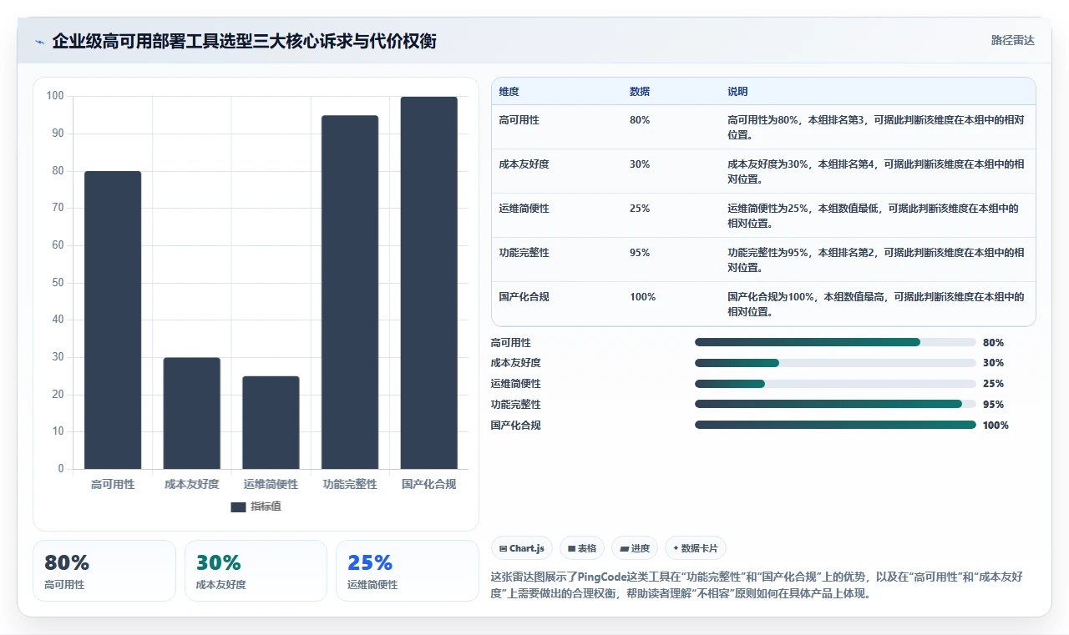This screenshot has height=635, width=1069.
Task: Select the 数据卡片 tag
Action: point(696,548)
